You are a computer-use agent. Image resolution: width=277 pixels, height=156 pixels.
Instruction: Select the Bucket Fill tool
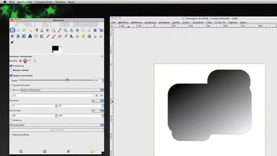(x=36, y=36)
